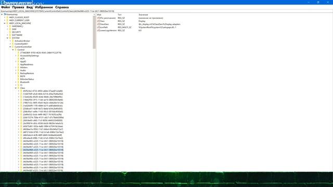The width and height of the screenshot is (333, 187).
Task: Click the REG_MULTI_SZ type cell
Action: pyautogui.click(x=125, y=28)
